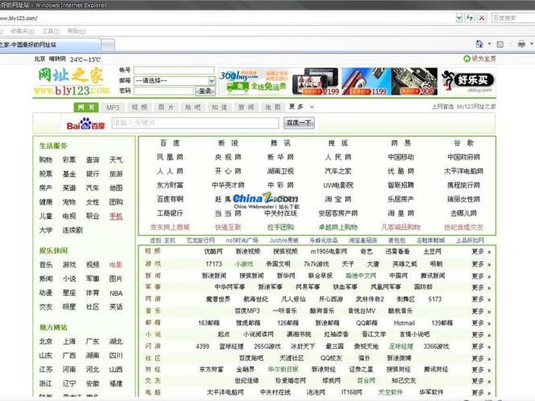Expand 更多 in the 网游 row
Viewport: 535px width, 401px height.
click(481, 299)
